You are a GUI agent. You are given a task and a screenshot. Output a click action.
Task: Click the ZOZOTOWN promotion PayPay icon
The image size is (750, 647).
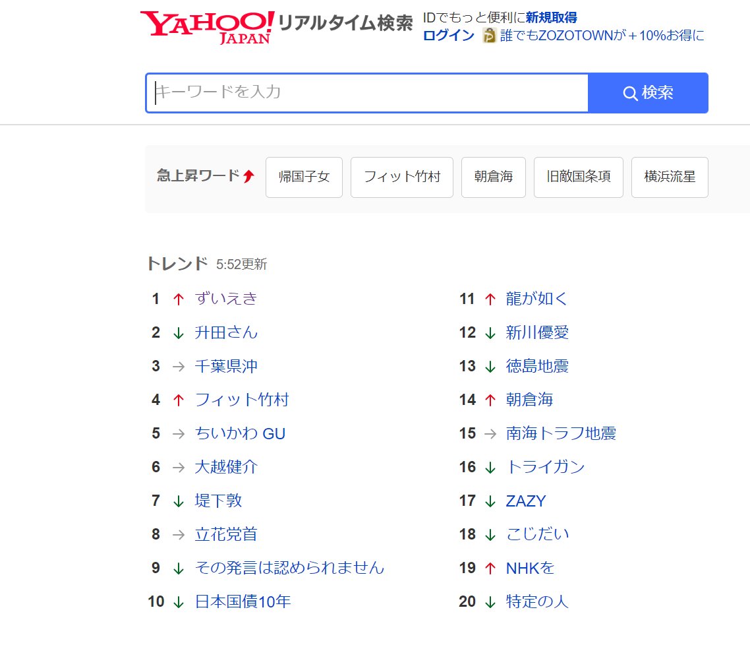coord(489,36)
